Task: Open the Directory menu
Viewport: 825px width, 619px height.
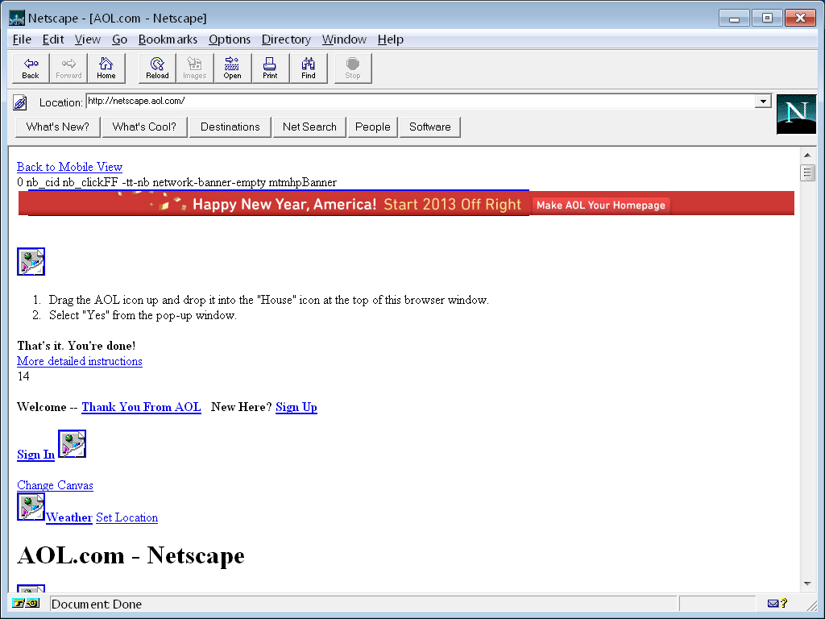Action: coord(286,39)
